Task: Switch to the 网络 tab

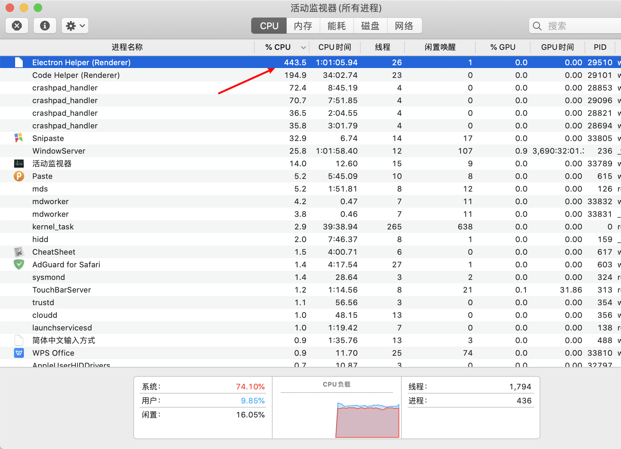Action: pos(404,25)
